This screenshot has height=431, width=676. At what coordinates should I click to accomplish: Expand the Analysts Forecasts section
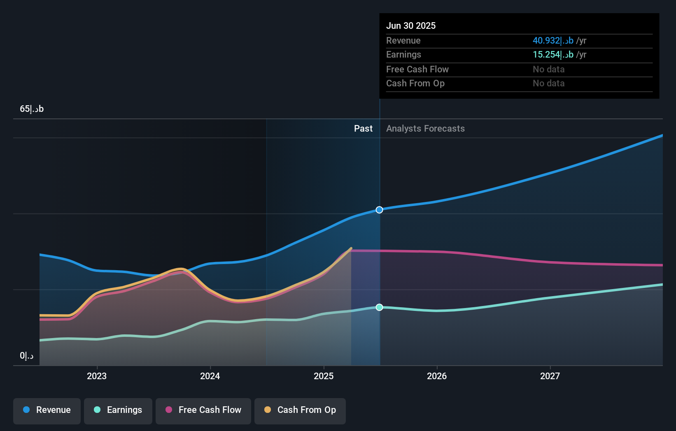(425, 128)
